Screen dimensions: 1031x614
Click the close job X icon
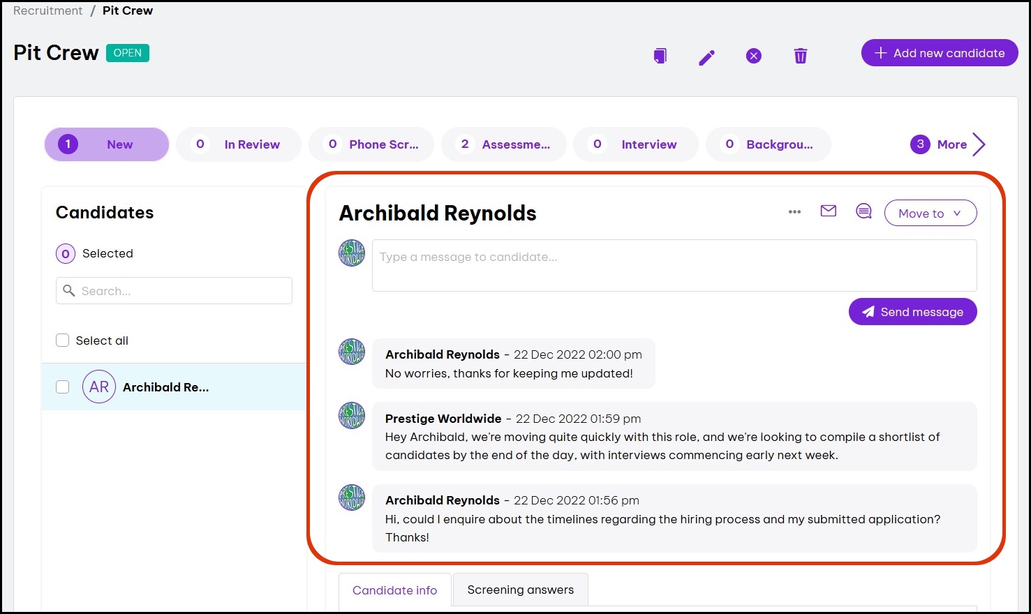click(x=753, y=56)
